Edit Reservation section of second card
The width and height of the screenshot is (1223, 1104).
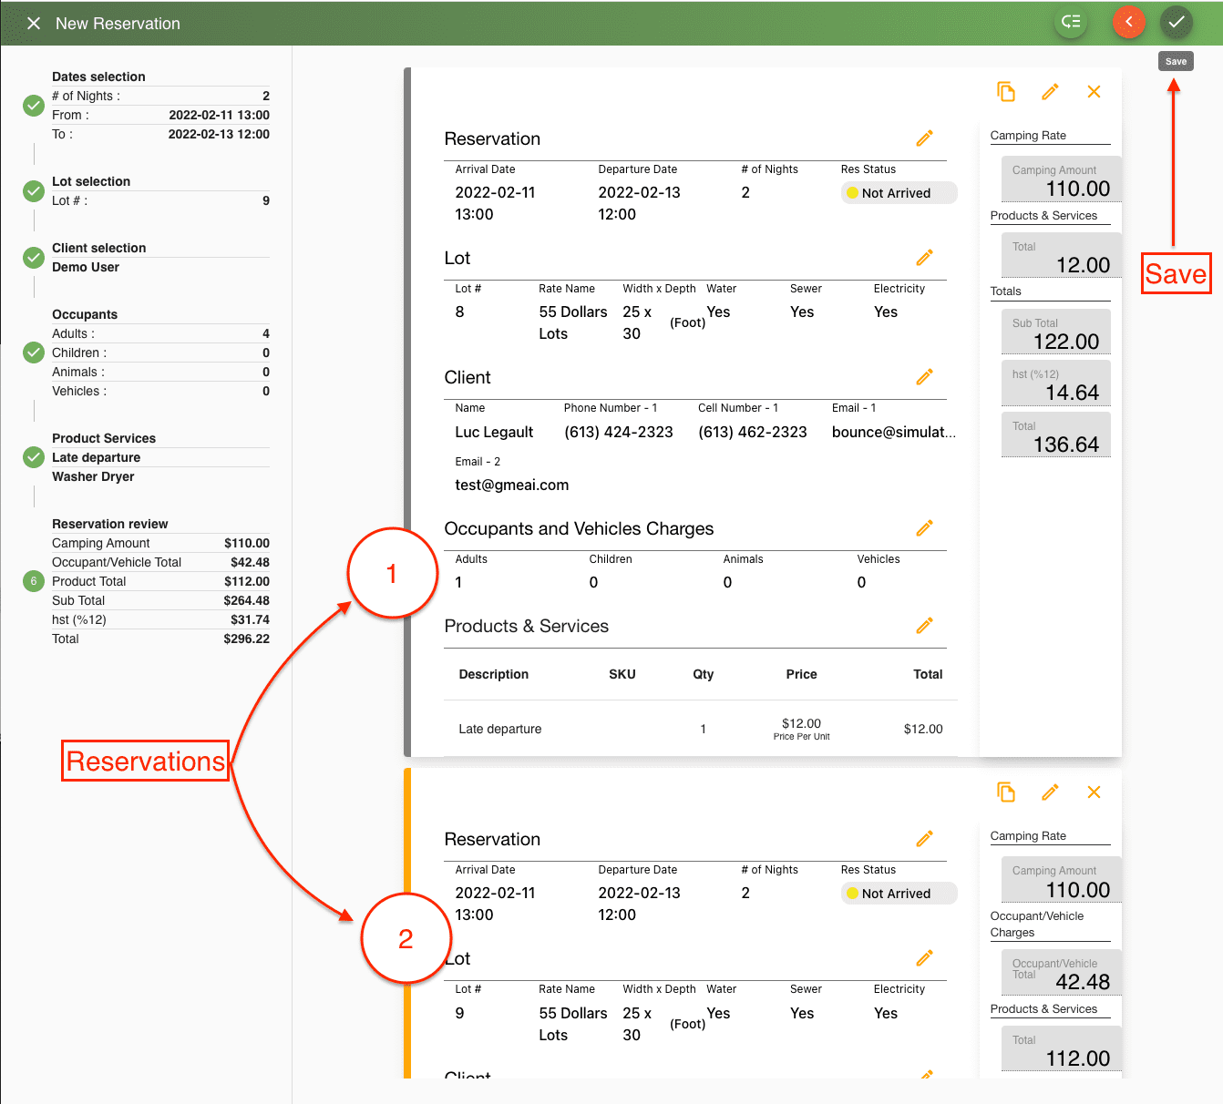tap(924, 839)
